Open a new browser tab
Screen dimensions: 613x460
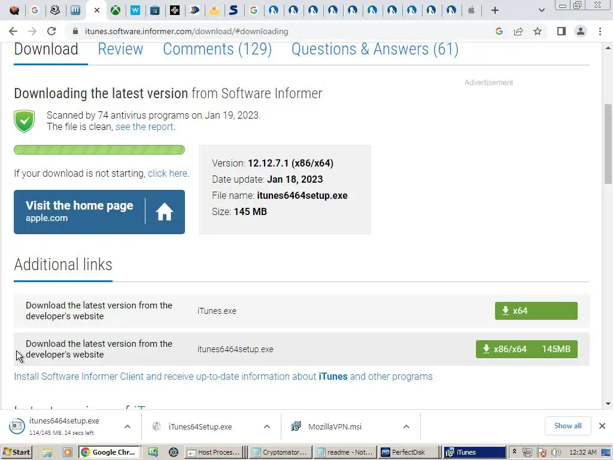pyautogui.click(x=495, y=10)
